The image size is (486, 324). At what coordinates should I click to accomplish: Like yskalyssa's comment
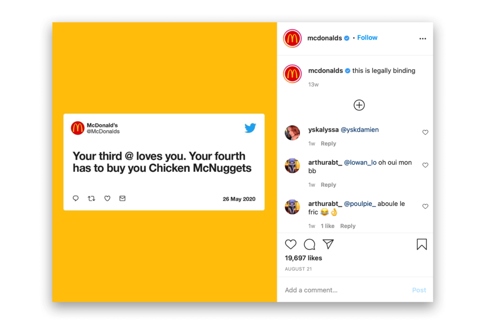(425, 133)
